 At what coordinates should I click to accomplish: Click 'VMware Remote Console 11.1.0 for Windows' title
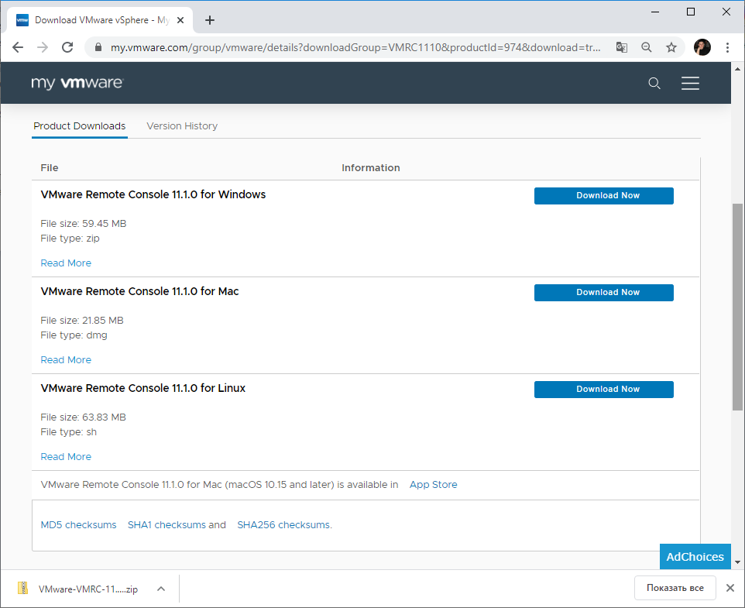(x=153, y=194)
